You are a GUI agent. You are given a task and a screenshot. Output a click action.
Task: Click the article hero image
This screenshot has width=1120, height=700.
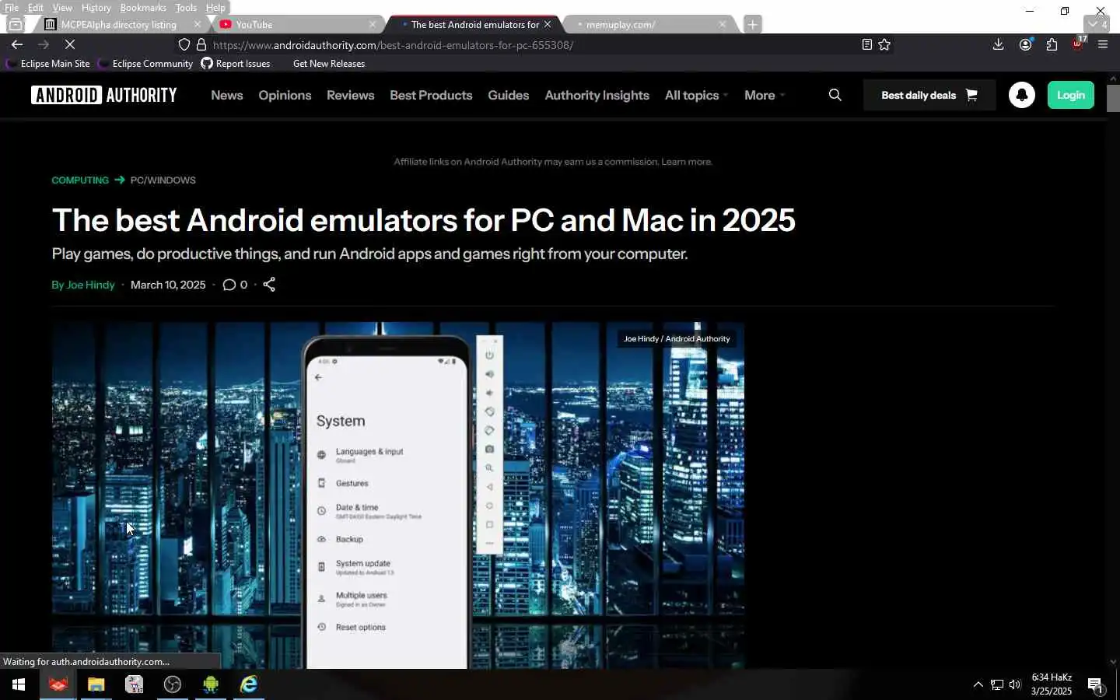[x=397, y=495]
